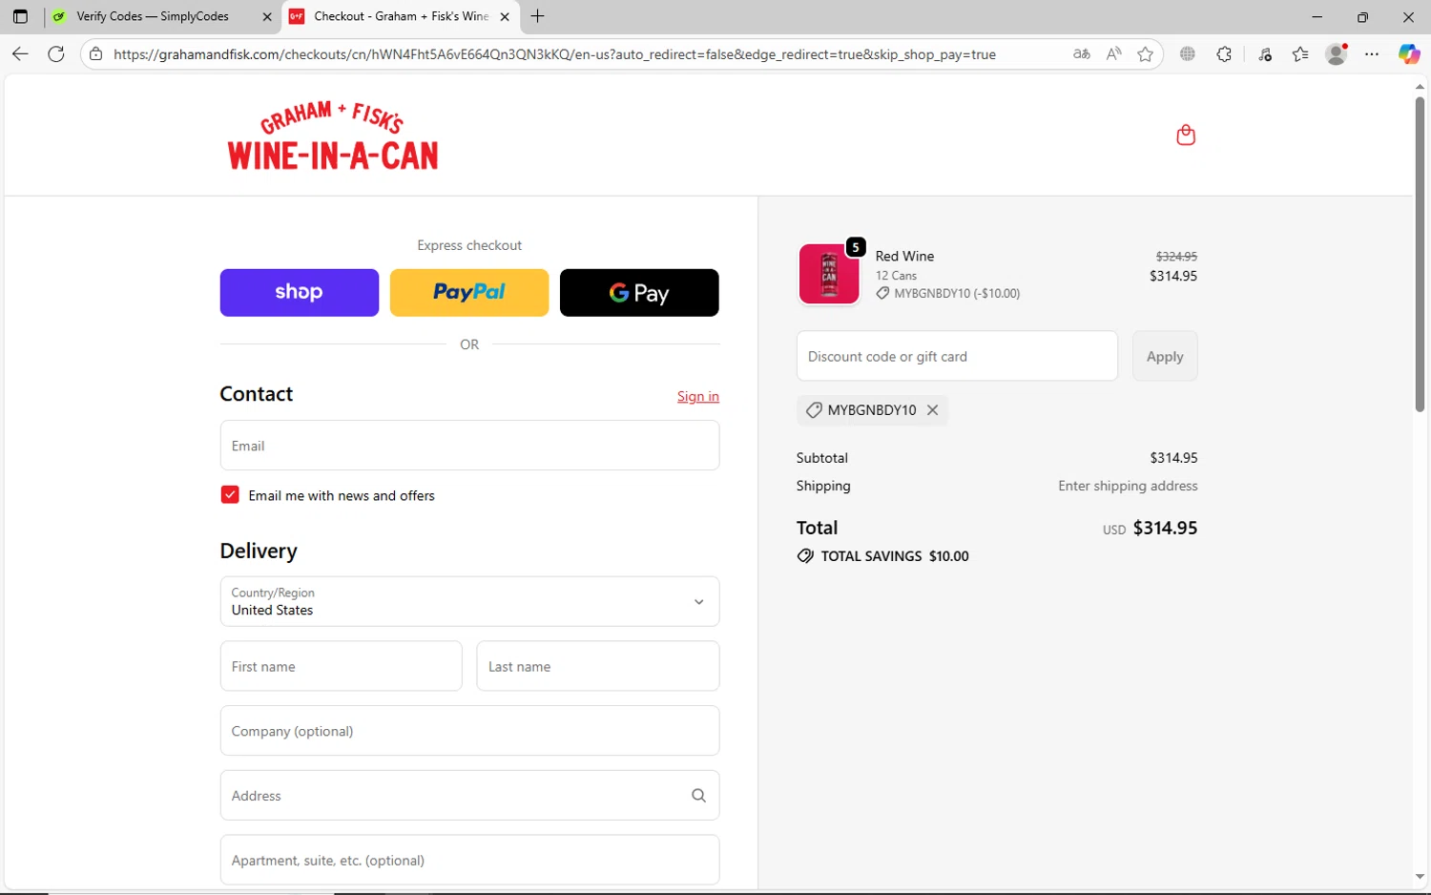The width and height of the screenshot is (1431, 895).
Task: Click the Sign in link
Action: coord(698,396)
